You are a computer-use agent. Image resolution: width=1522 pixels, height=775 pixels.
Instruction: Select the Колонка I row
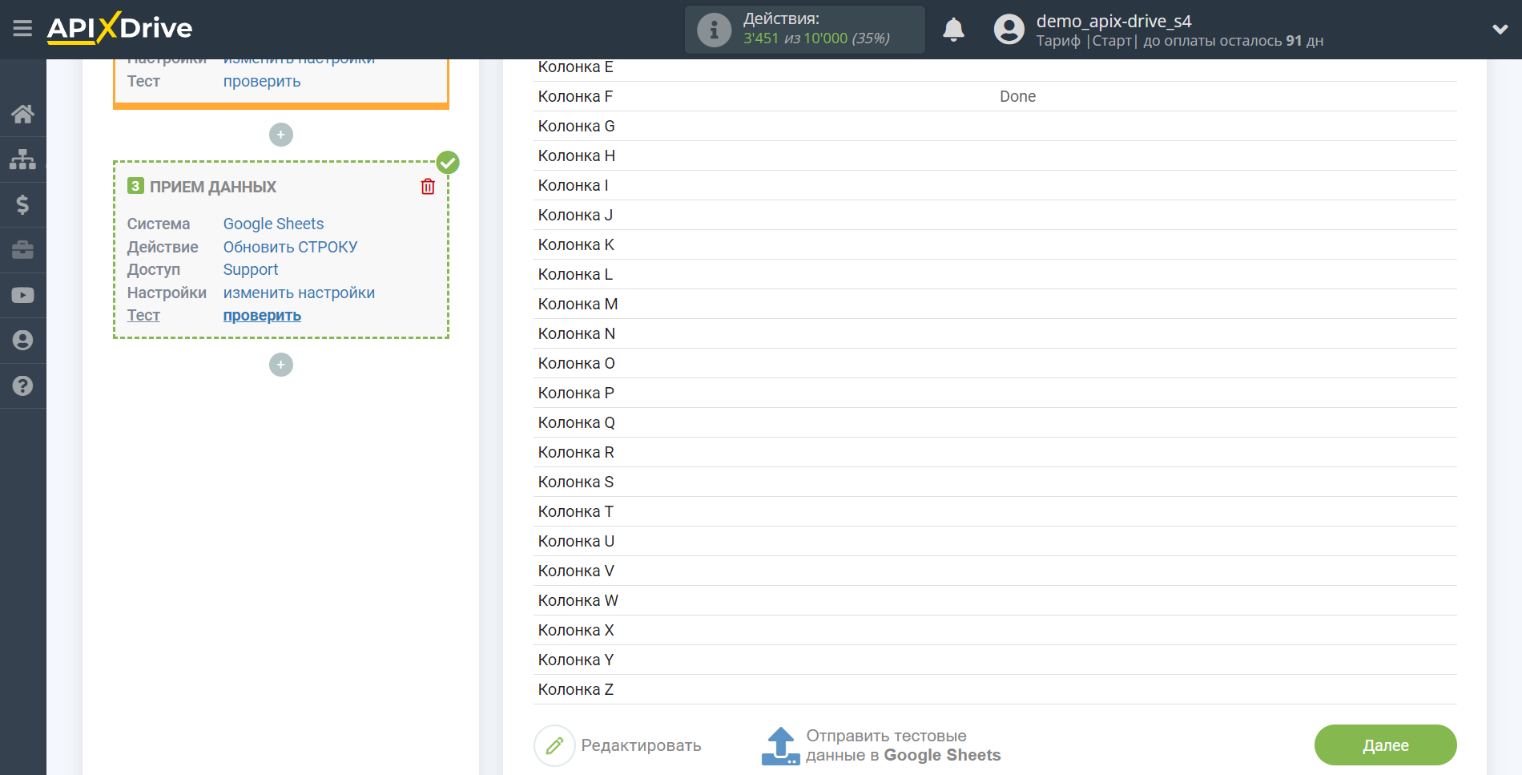click(995, 185)
